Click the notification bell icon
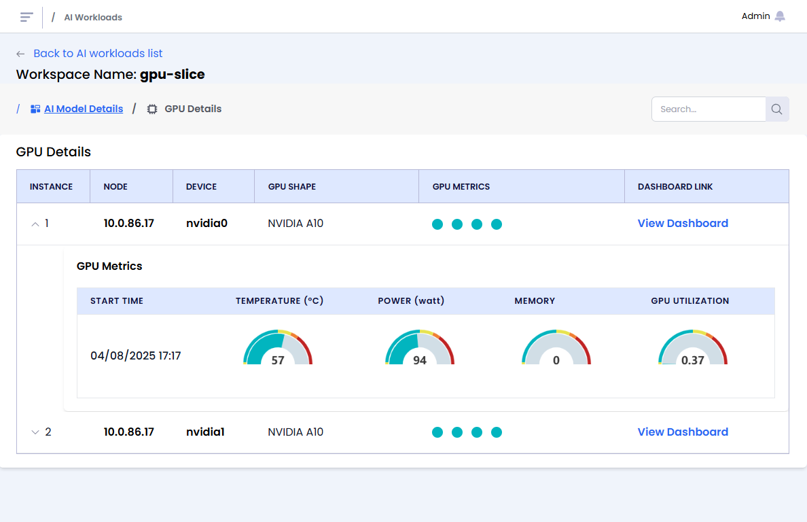807x522 pixels. coord(780,16)
